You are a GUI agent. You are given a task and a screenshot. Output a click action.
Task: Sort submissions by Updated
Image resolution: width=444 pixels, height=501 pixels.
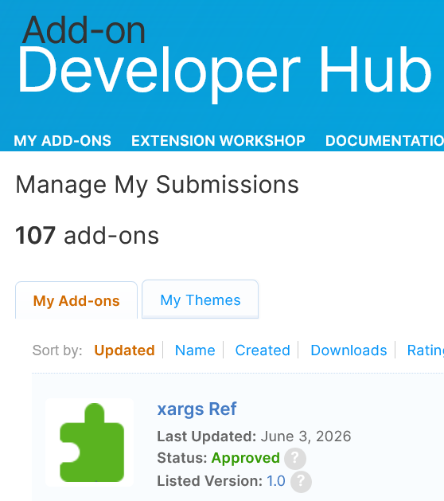pyautogui.click(x=124, y=350)
